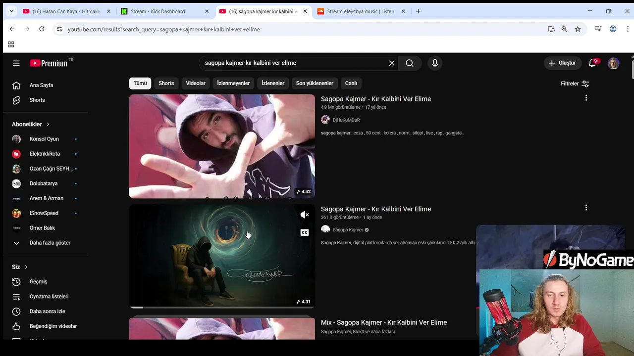
Task: Seek in preview progress bar on second video
Action: coord(222,308)
